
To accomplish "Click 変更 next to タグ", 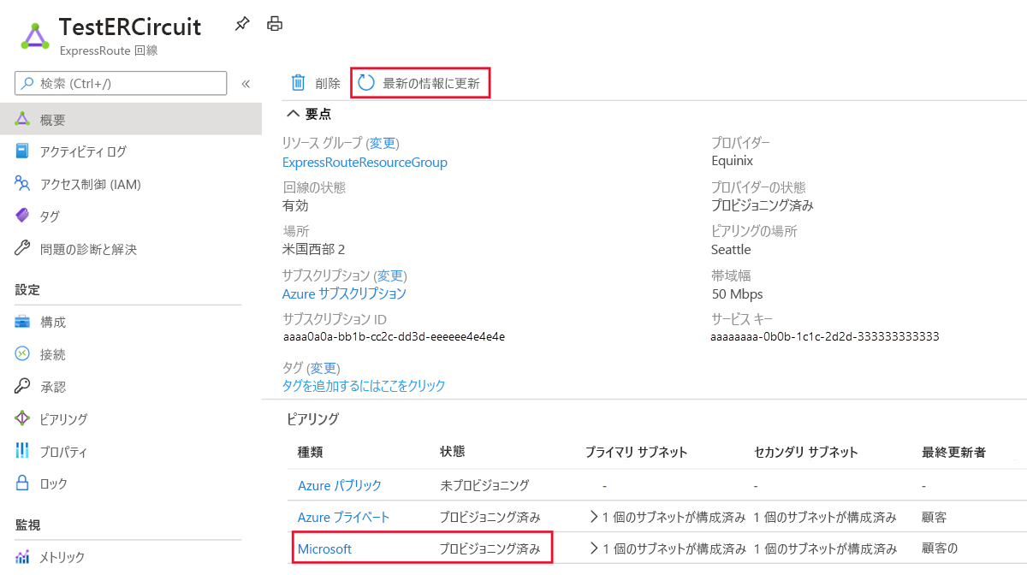I will (x=324, y=368).
